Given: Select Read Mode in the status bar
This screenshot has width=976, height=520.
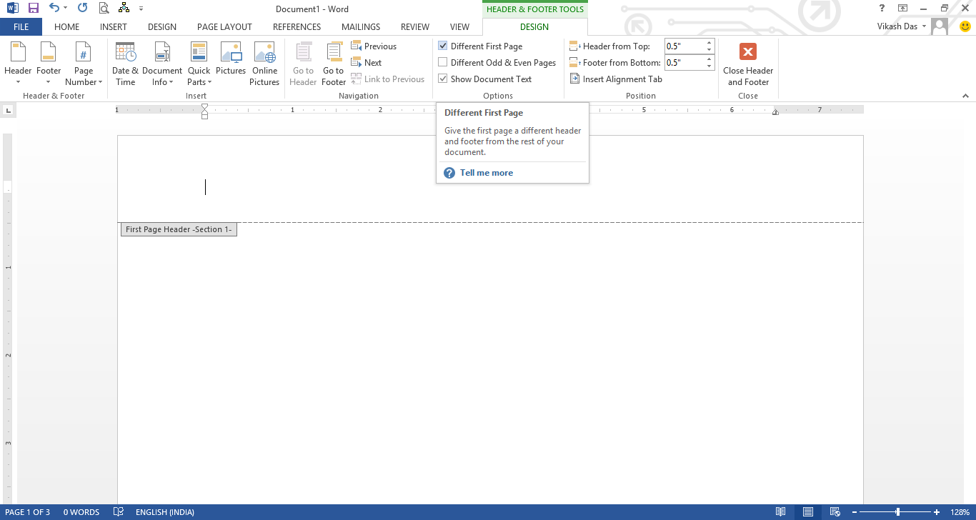Looking at the screenshot, I should pyautogui.click(x=781, y=511).
